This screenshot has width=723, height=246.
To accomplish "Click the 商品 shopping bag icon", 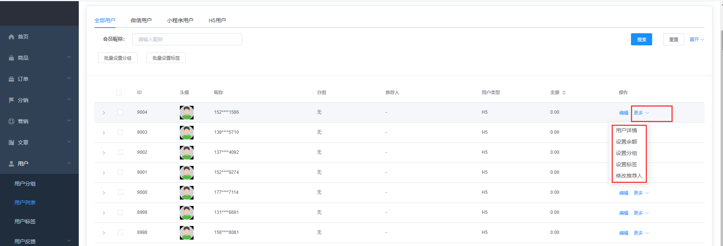I will point(11,58).
